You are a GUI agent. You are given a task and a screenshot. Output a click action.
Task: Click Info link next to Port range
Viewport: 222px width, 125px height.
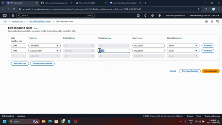110,38
